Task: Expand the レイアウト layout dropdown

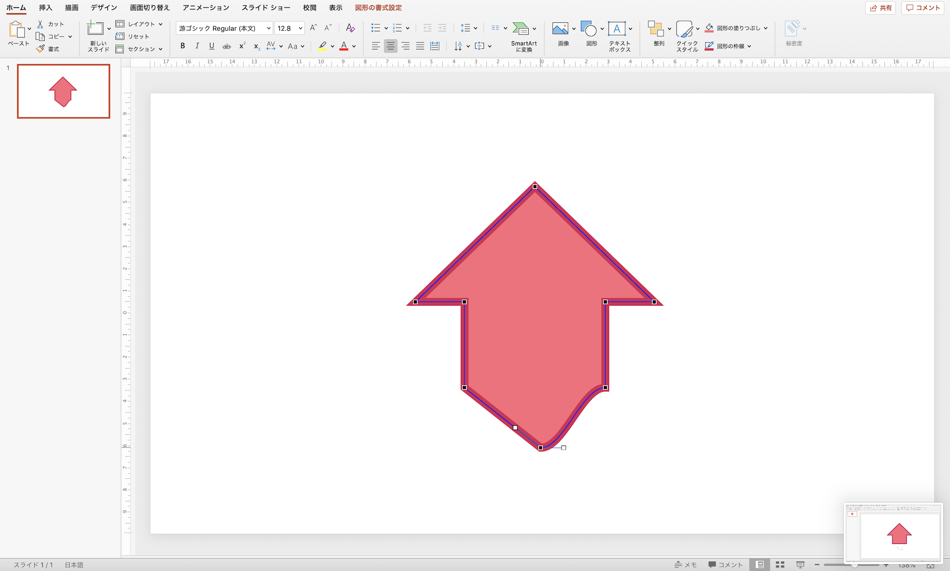Action: tap(161, 24)
